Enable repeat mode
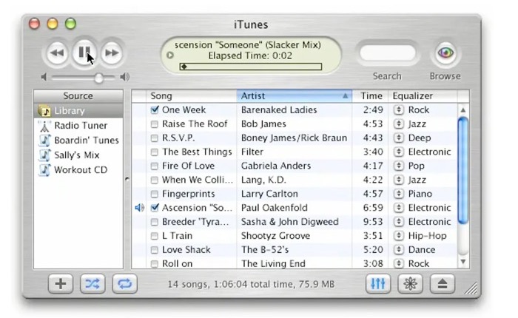The width and height of the screenshot is (518, 318). (124, 284)
